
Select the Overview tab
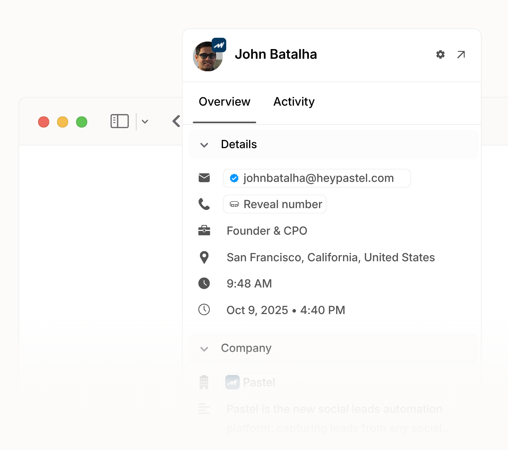coord(224,102)
